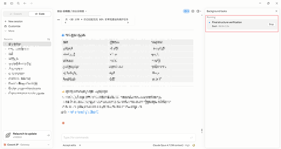Click the Recents filter icon
The width and height of the screenshot is (281, 149).
click(48, 39)
